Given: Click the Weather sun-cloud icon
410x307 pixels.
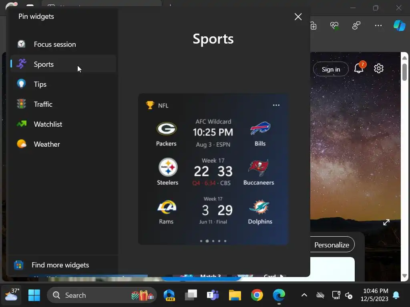Looking at the screenshot, I should click(x=22, y=144).
